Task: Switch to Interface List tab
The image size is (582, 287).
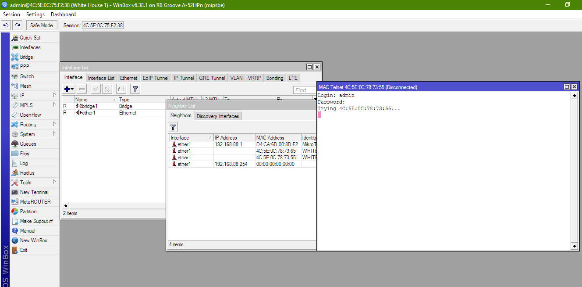Action: (x=101, y=78)
